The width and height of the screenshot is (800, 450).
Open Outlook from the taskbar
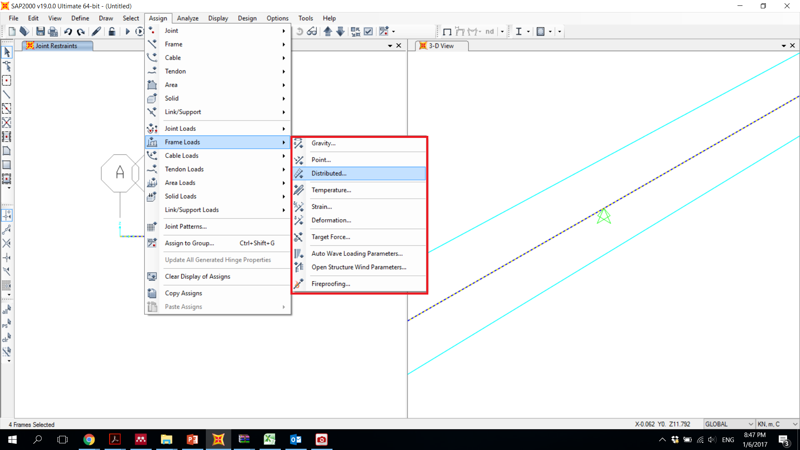pos(295,440)
